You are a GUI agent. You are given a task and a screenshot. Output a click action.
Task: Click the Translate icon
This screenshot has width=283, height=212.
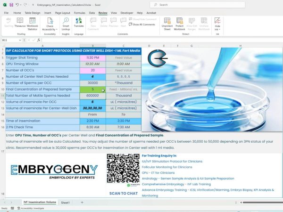[x=79, y=23]
